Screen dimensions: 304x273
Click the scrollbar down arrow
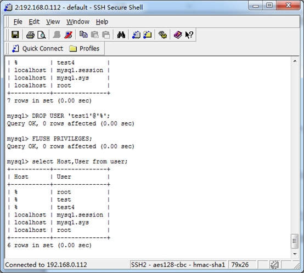[x=295, y=254]
